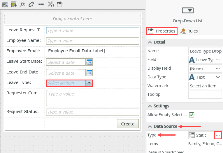Collapse the Data Source section
This screenshot has width=223, height=153.
[150, 126]
